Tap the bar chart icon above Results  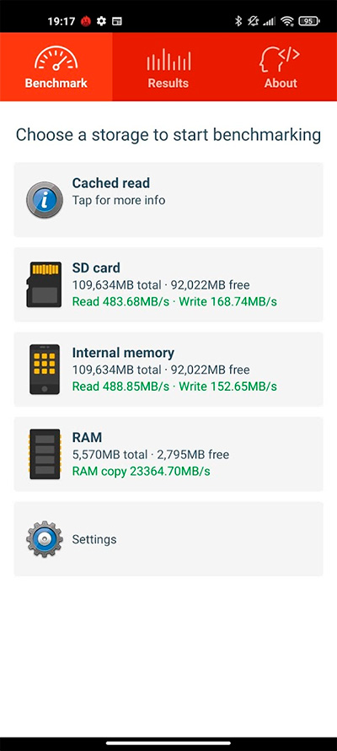tap(168, 59)
